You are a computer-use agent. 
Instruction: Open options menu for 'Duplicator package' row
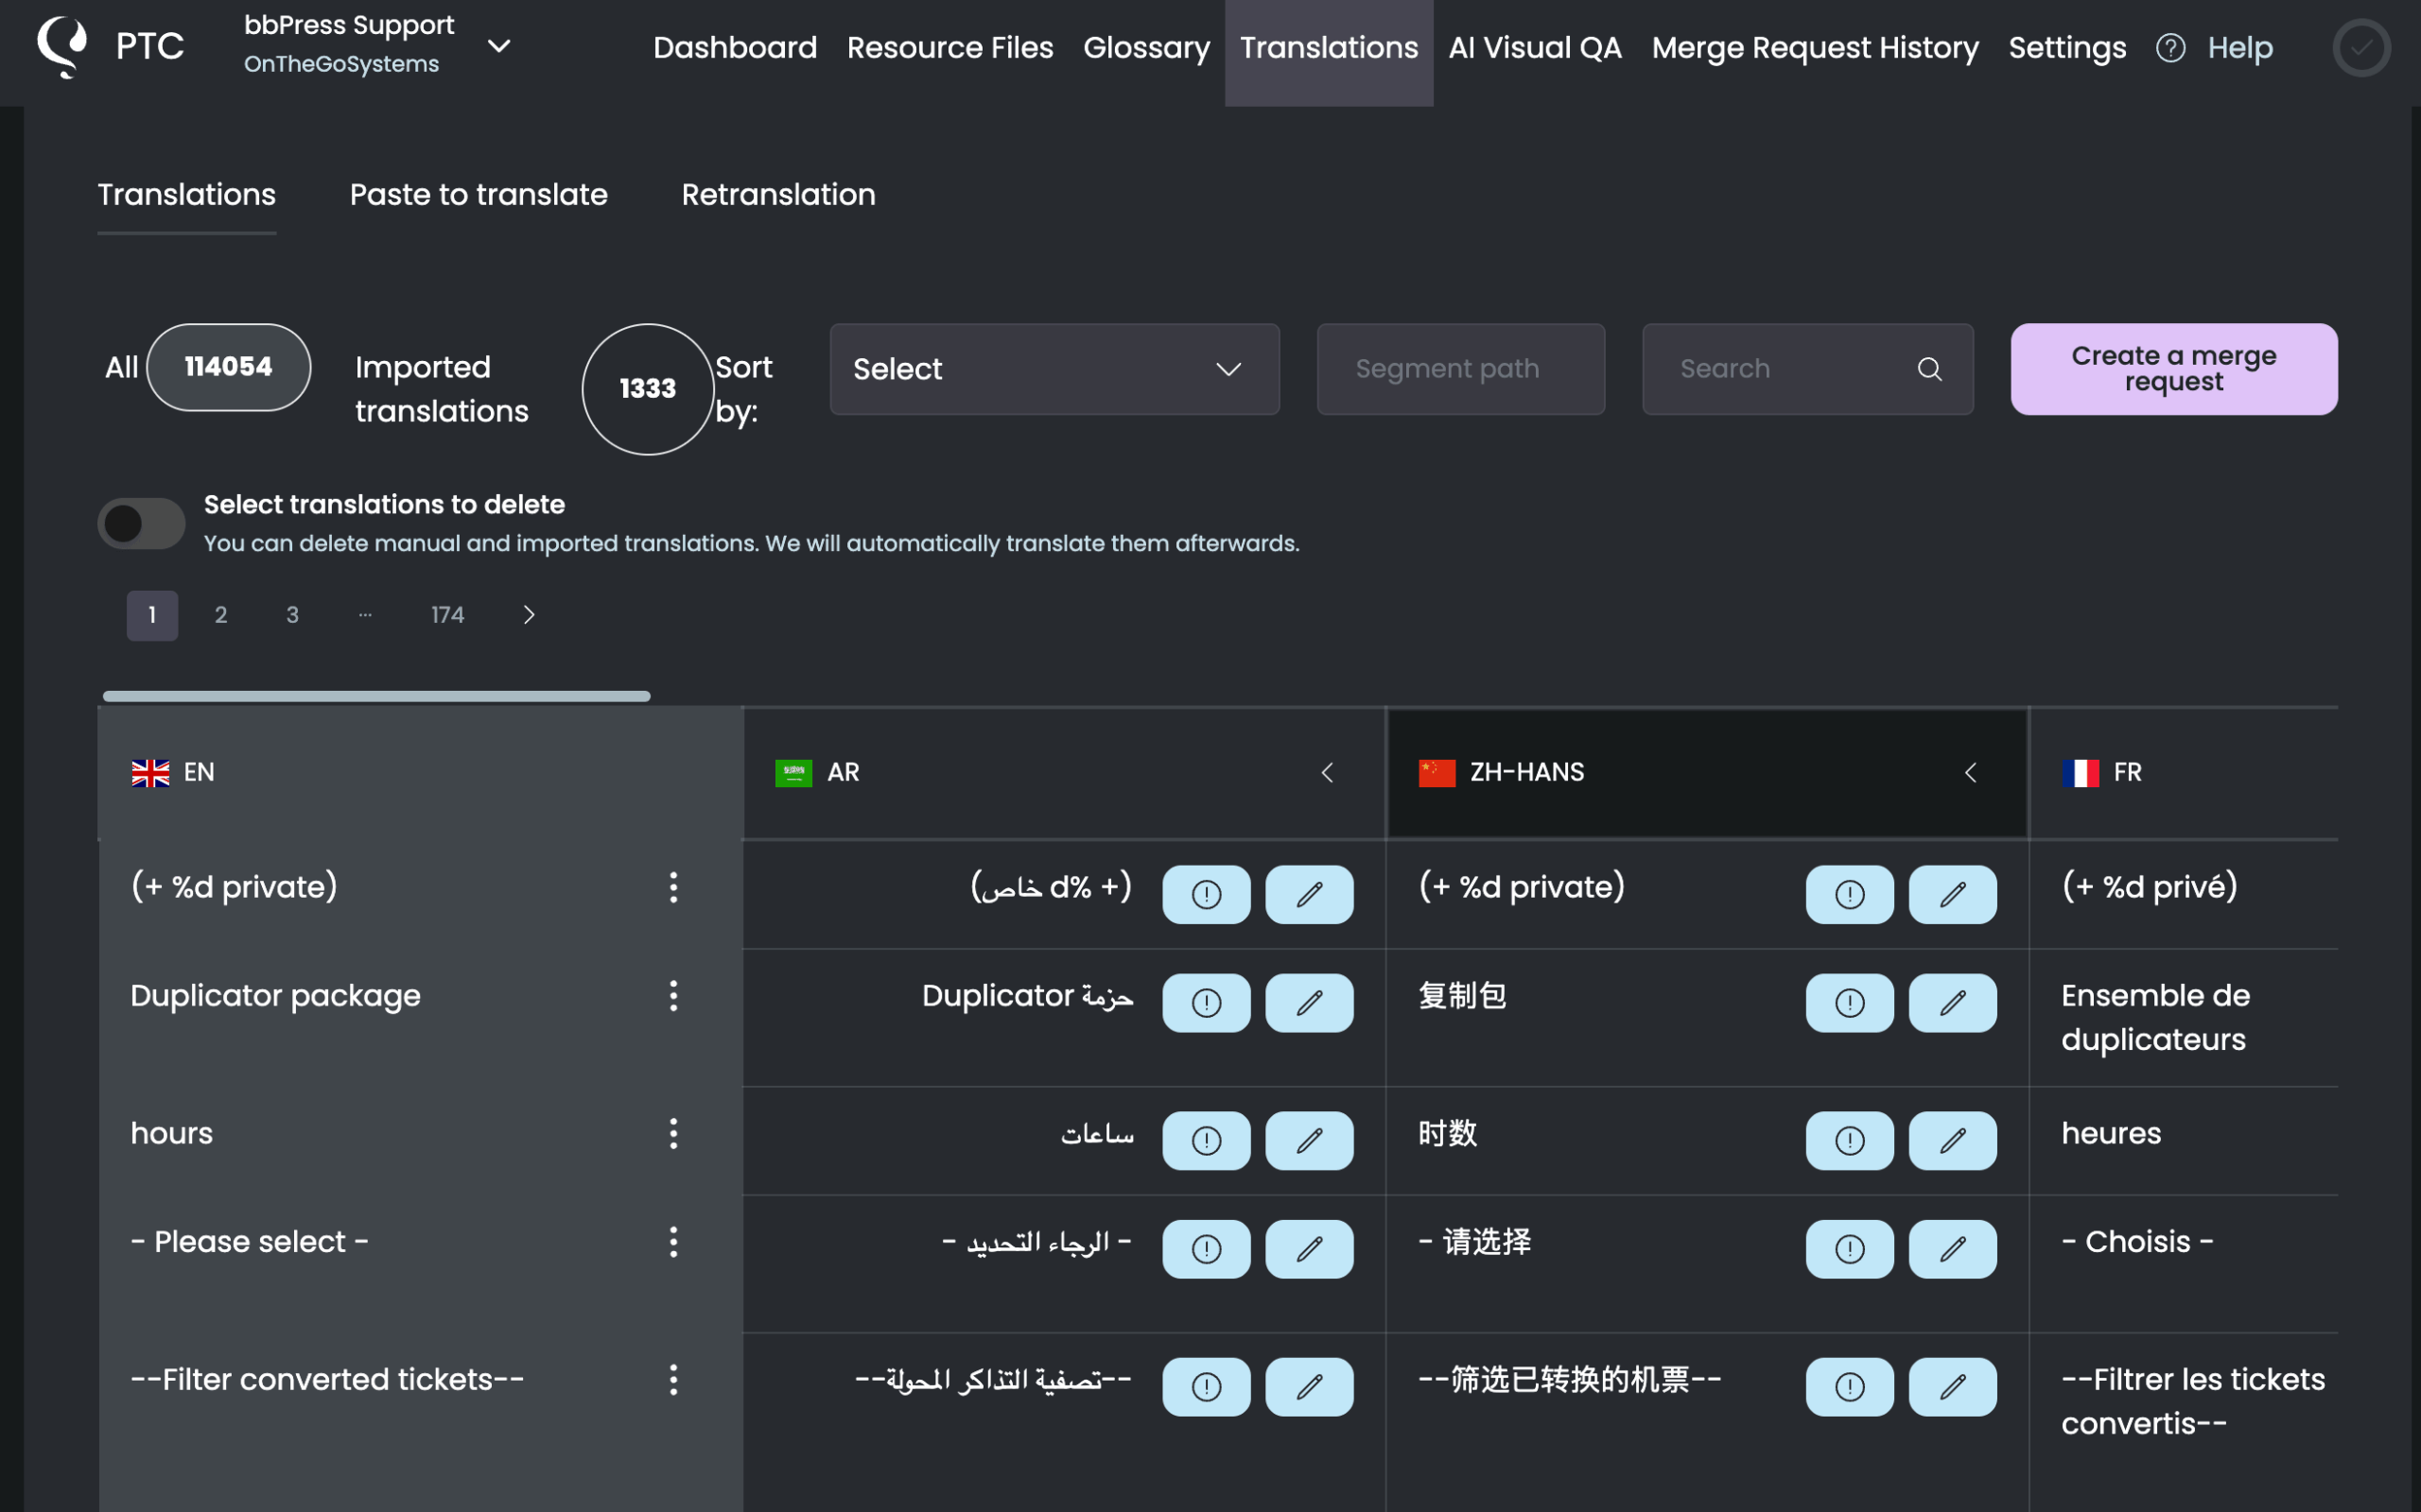pos(673,996)
